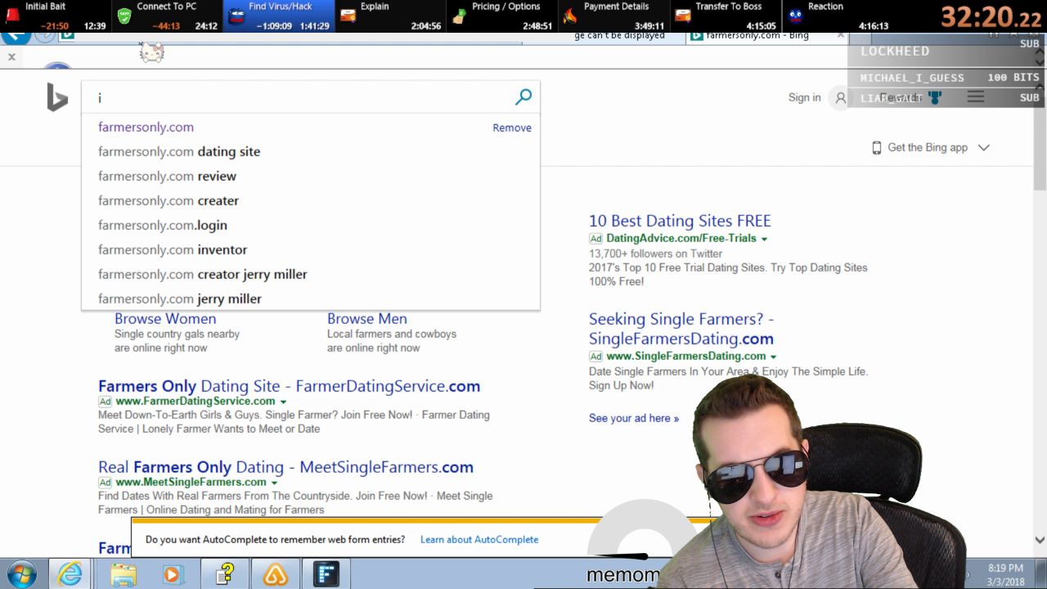Click the 'www.FarmerDatingService.com' green URL
Screen dimensions: 1047x589
pos(195,402)
